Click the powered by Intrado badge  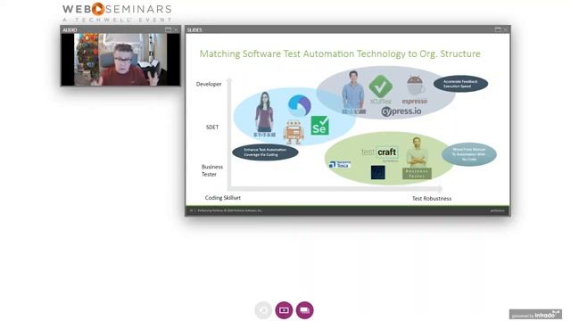535,314
